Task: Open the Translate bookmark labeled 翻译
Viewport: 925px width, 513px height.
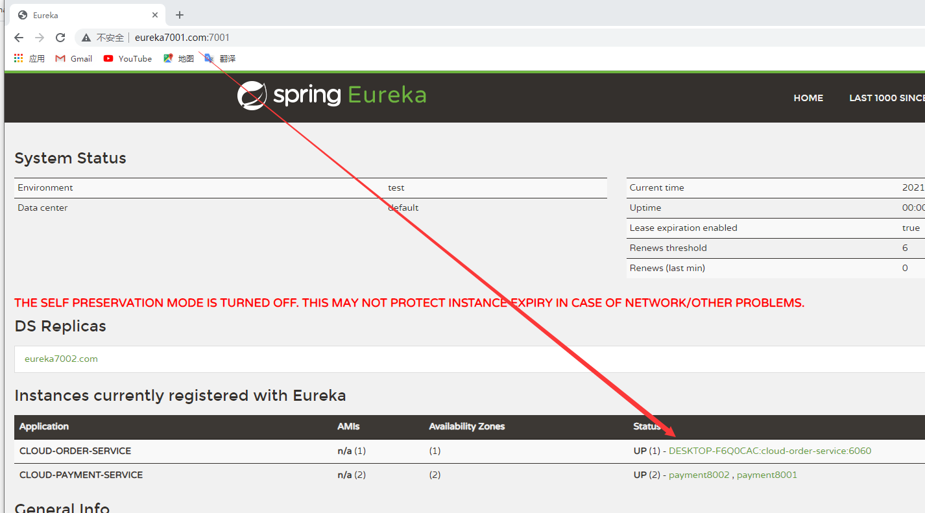Action: pos(220,58)
